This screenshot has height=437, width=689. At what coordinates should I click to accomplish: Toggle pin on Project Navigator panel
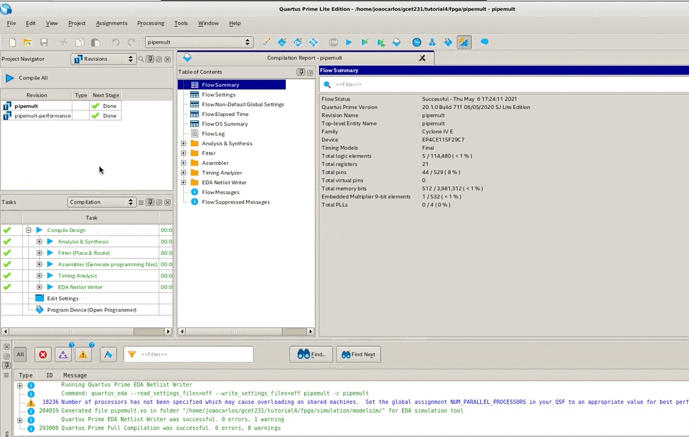pyautogui.click(x=150, y=59)
